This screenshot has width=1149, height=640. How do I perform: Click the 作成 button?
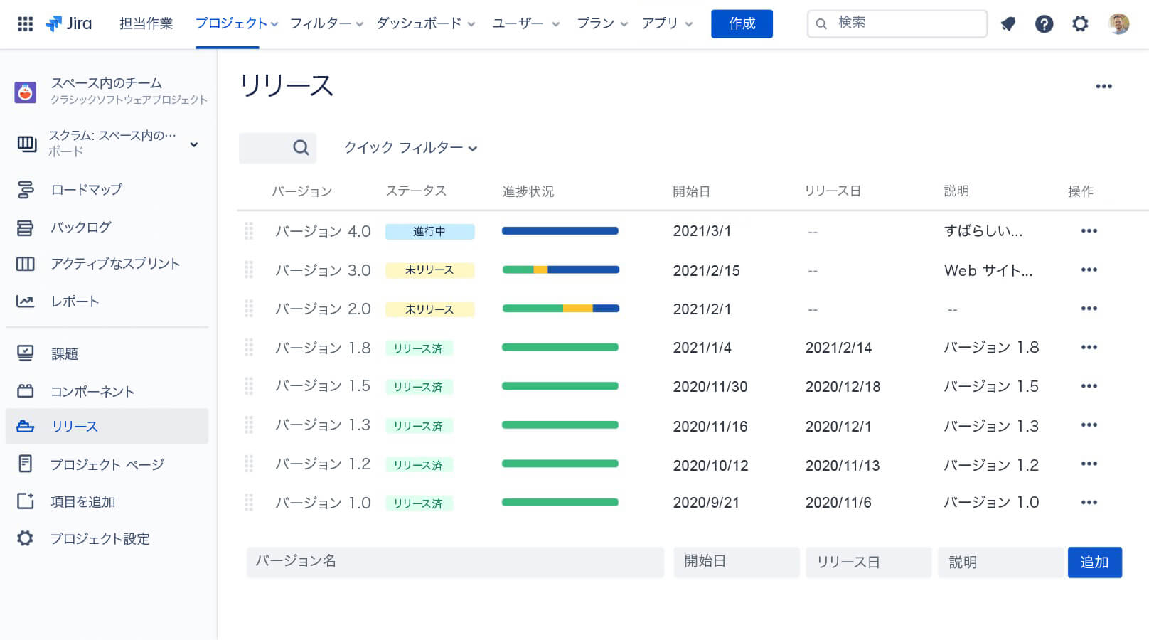742,24
